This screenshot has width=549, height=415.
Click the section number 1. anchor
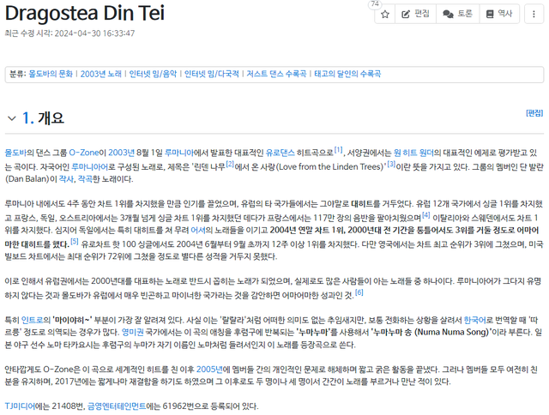(x=28, y=118)
